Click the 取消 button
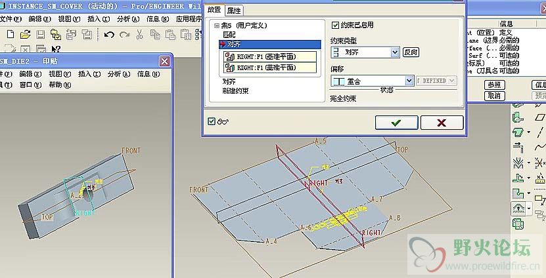The image size is (546, 278). point(494,96)
